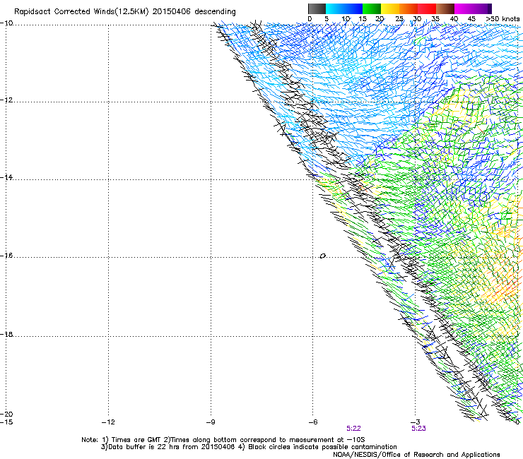Click the -14 latitude axis label
The width and height of the screenshot is (523, 459).
(6, 177)
